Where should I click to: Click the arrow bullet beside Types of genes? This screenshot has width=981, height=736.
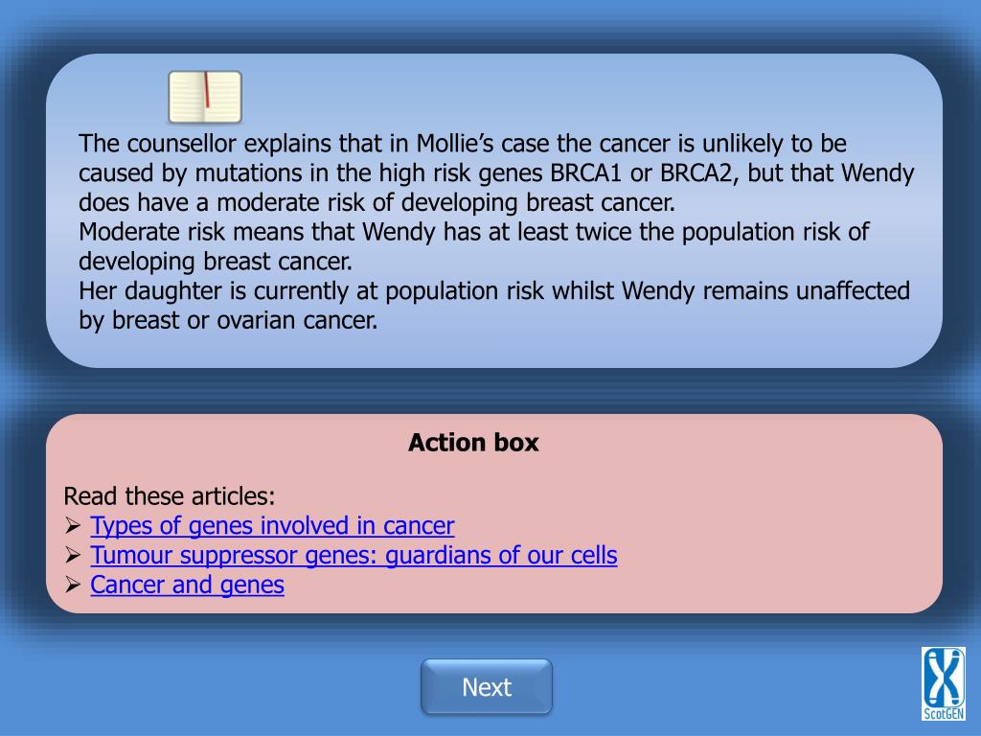[x=73, y=526]
